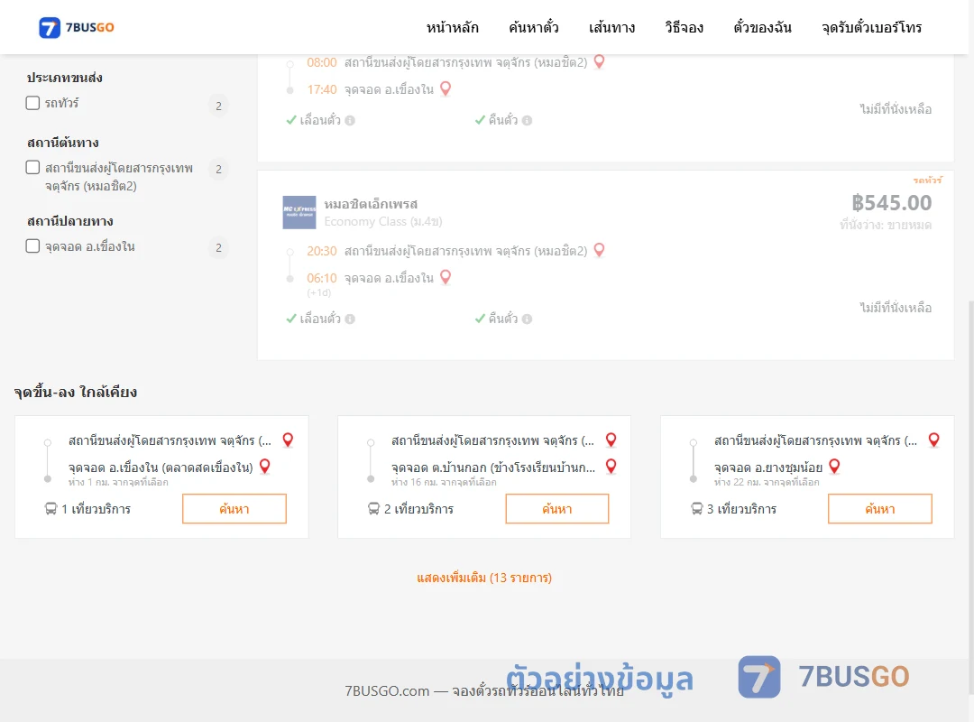
Task: Open the ตั๋วของฉัน menu item
Action: (762, 28)
